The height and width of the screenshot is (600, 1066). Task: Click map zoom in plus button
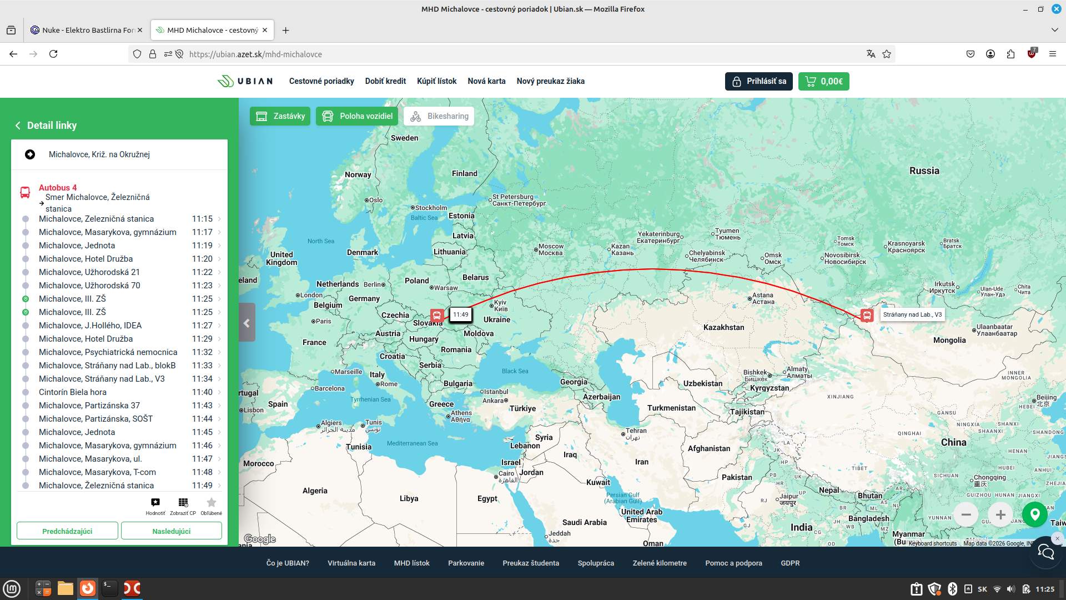[1000, 515]
